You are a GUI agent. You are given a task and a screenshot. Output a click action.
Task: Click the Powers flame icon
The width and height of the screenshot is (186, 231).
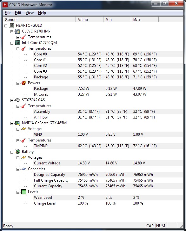(x=23, y=83)
